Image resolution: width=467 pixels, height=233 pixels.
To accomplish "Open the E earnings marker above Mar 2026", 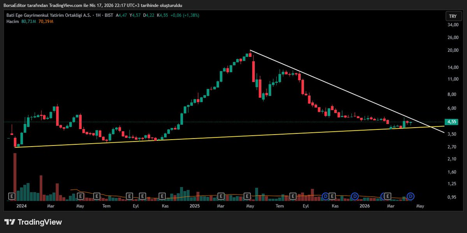I will tap(388, 196).
